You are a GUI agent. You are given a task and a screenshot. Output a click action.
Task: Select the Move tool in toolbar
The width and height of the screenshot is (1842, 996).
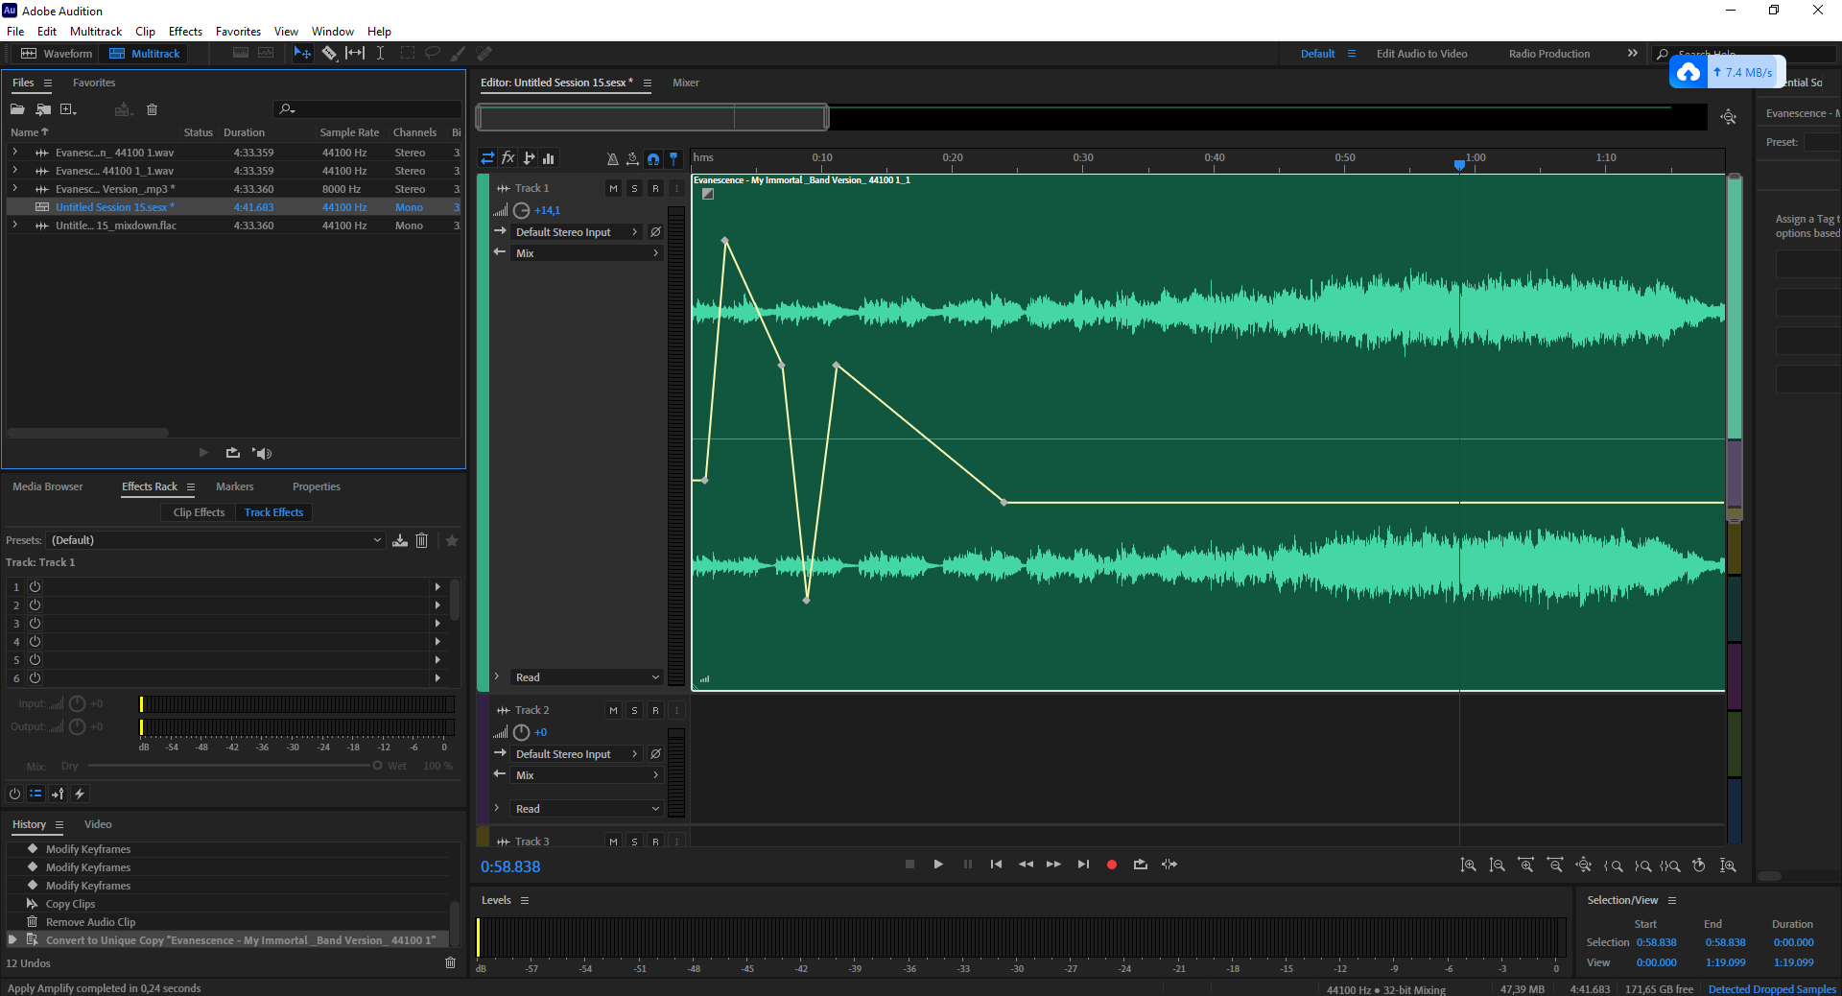point(302,54)
